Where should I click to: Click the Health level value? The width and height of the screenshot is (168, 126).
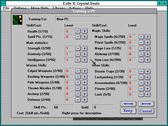[69, 31]
